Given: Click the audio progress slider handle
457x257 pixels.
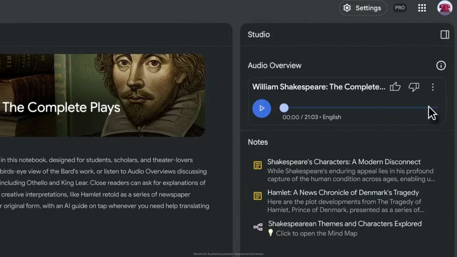Looking at the screenshot, I should [284, 108].
